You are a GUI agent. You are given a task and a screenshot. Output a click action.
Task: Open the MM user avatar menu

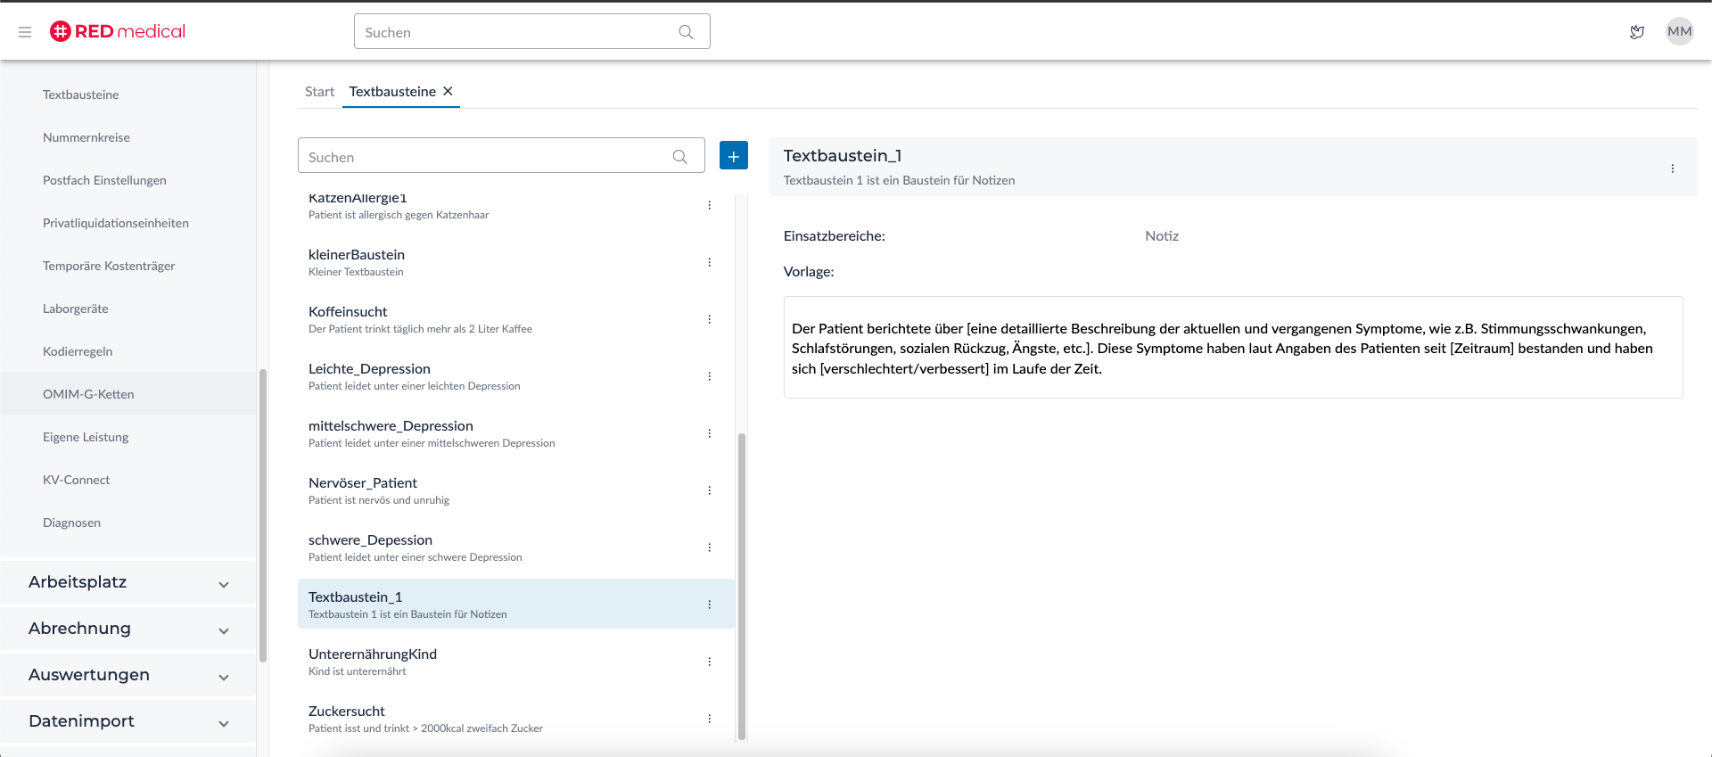[x=1679, y=32]
